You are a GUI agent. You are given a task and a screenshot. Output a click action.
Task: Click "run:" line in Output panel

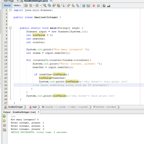13,116
